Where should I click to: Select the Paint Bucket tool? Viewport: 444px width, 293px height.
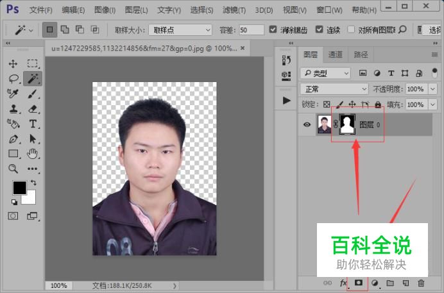[13, 124]
